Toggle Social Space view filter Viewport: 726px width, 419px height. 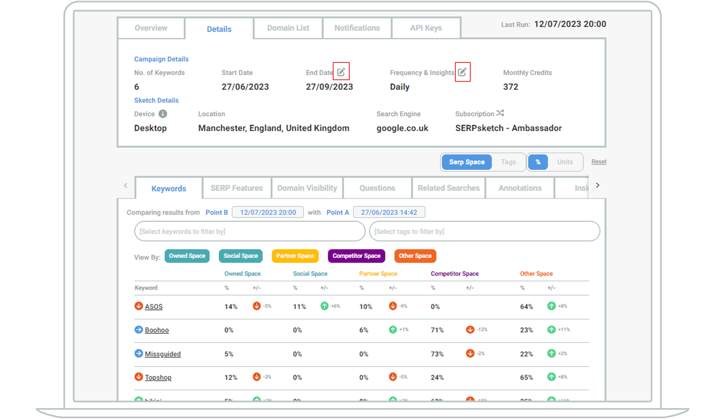241,256
